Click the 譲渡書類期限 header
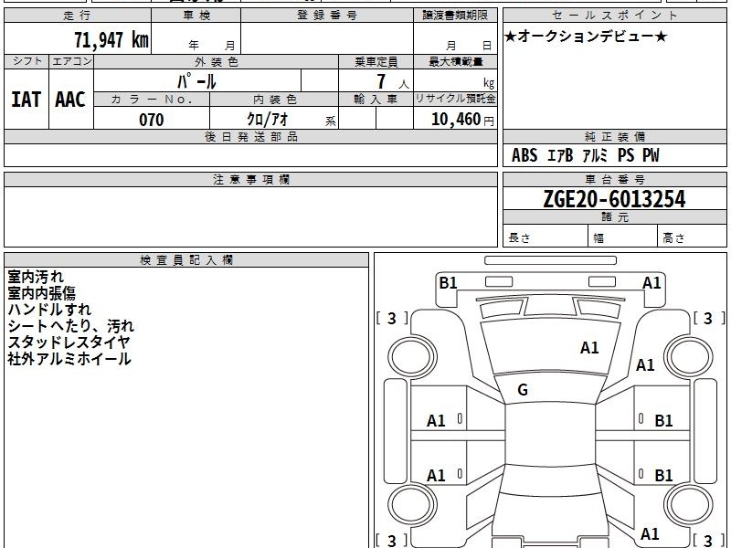The height and width of the screenshot is (548, 731). pyautogui.click(x=455, y=16)
